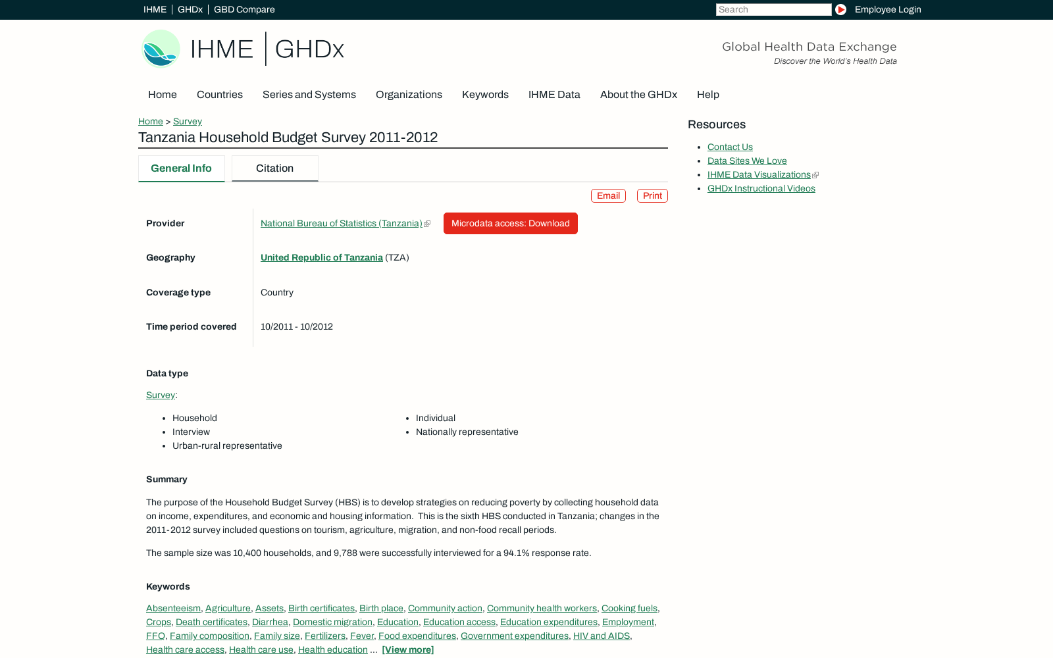Click the Assets keyword
Screen dimensions: 1053x658
pos(269,609)
